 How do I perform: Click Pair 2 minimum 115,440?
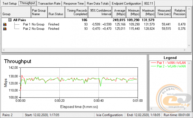click(x=134, y=29)
